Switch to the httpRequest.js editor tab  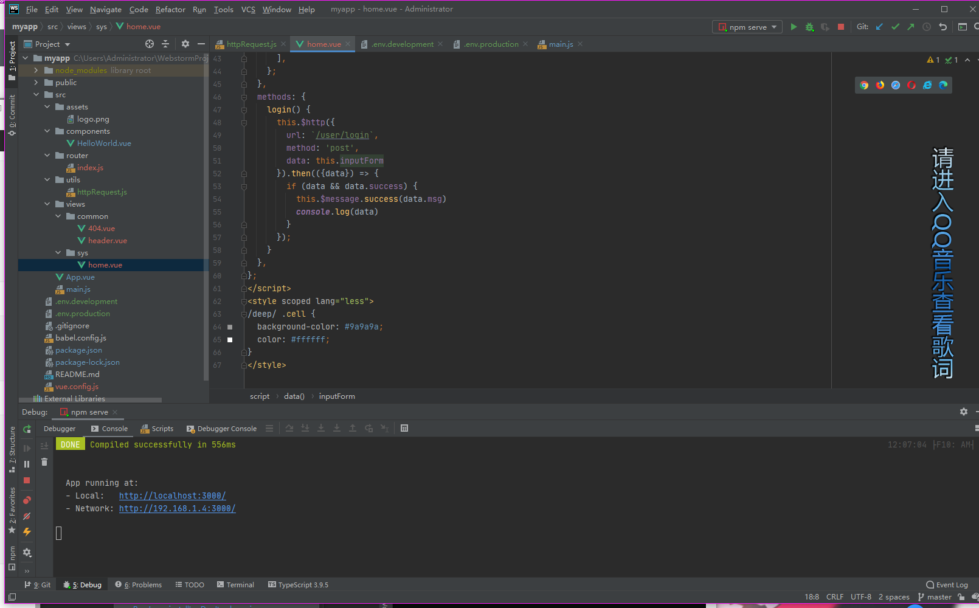pyautogui.click(x=251, y=44)
